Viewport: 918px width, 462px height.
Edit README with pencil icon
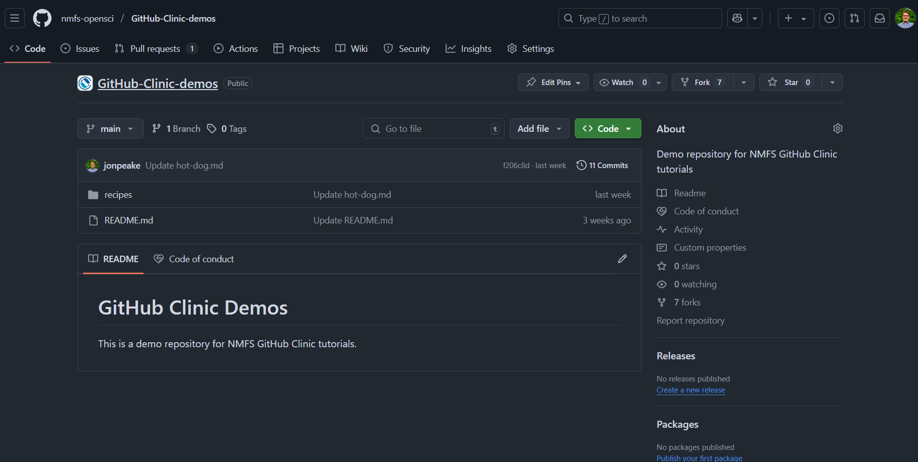[x=622, y=259]
